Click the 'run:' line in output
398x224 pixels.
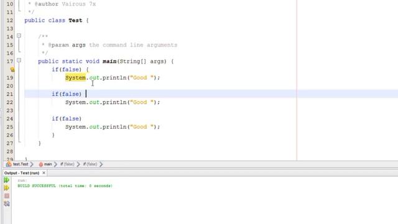coord(22,180)
